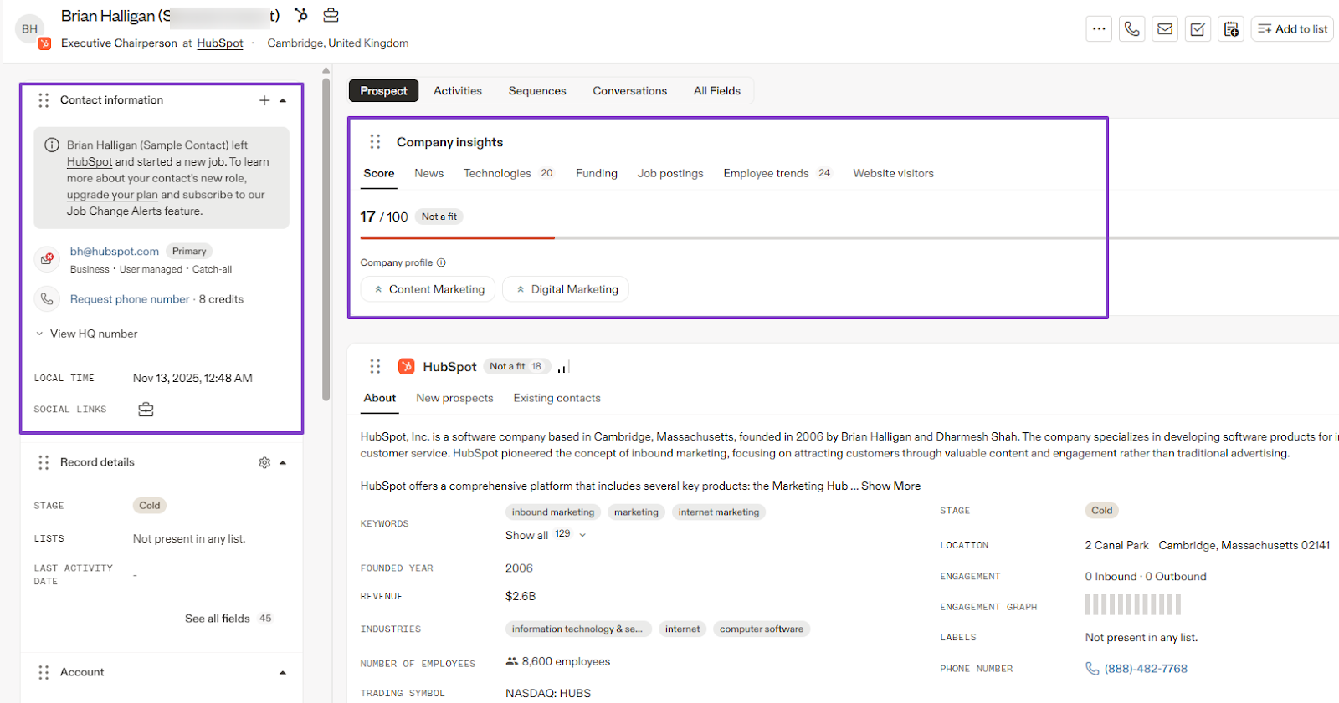Switch to the Prospect tab

383,90
